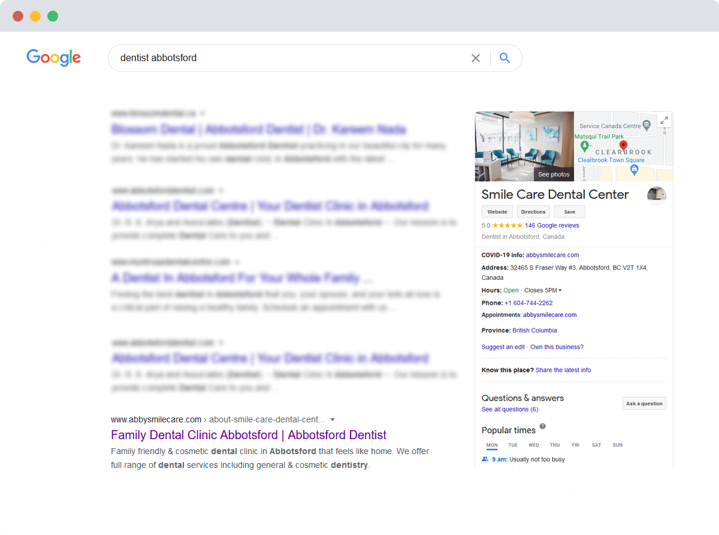Open the British Columbia province link

[534, 331]
